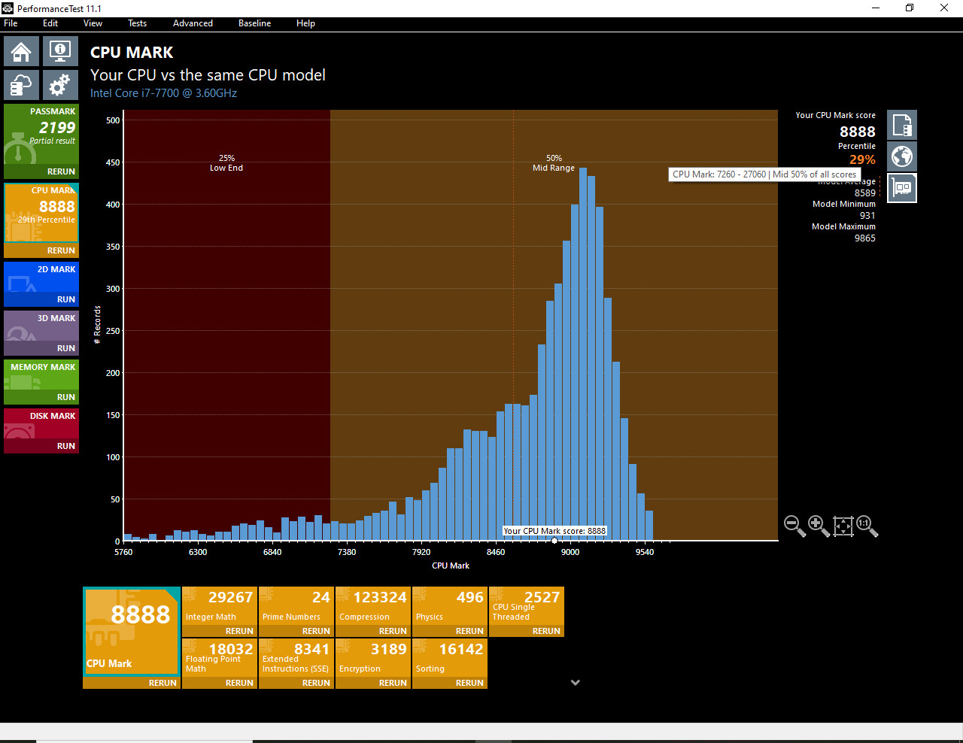Image resolution: width=963 pixels, height=743 pixels.
Task: Click the Integer Math 29267 score tile
Action: (x=220, y=606)
